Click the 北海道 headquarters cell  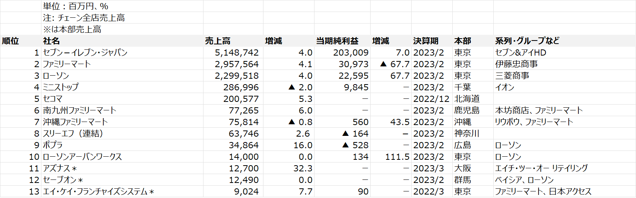pos(467,99)
